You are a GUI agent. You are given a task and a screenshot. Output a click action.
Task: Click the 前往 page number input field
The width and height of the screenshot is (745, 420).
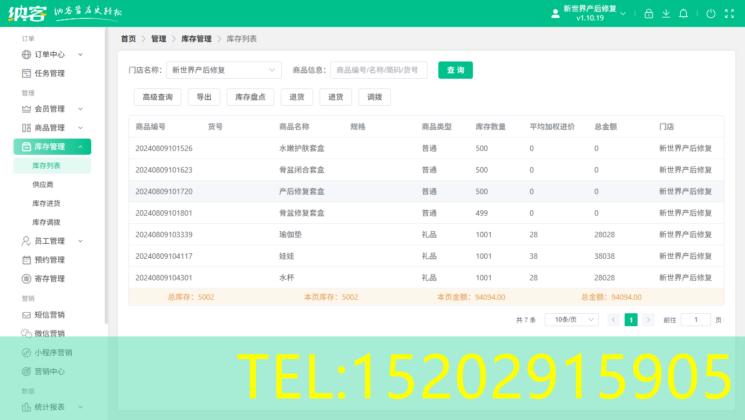695,319
